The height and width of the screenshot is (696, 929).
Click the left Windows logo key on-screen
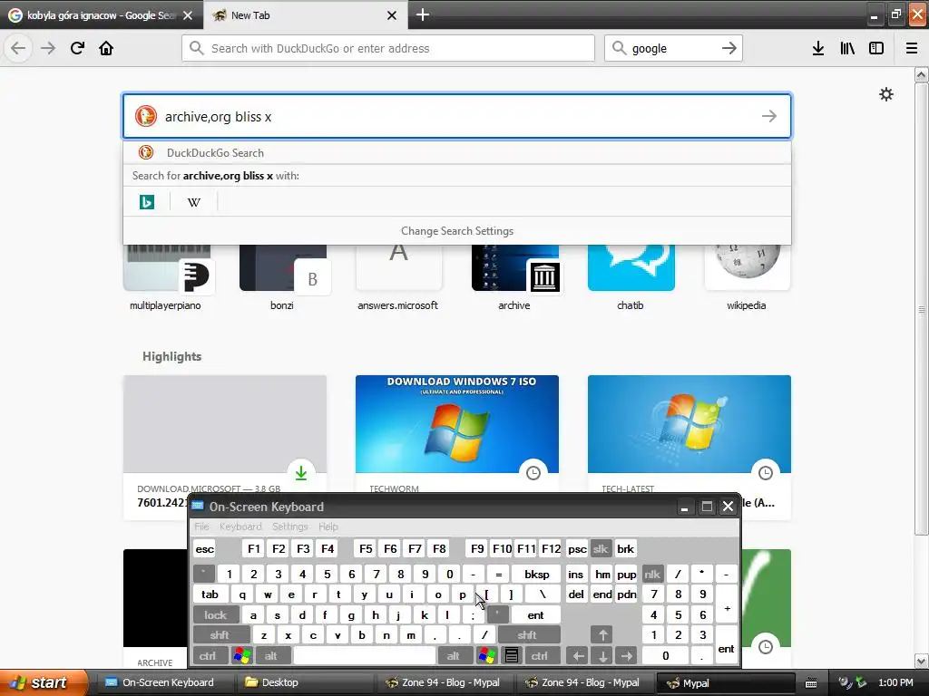(242, 656)
